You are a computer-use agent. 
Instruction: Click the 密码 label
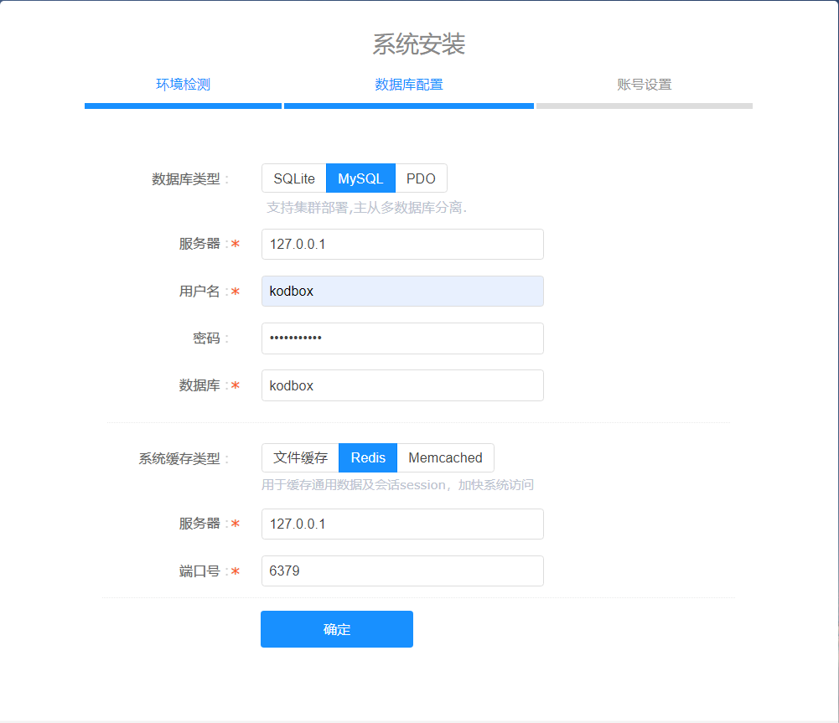point(206,338)
